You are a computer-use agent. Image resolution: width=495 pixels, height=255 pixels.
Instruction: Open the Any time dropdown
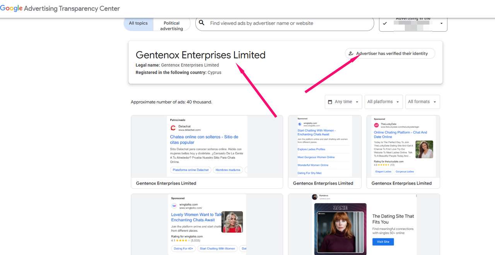(x=343, y=102)
